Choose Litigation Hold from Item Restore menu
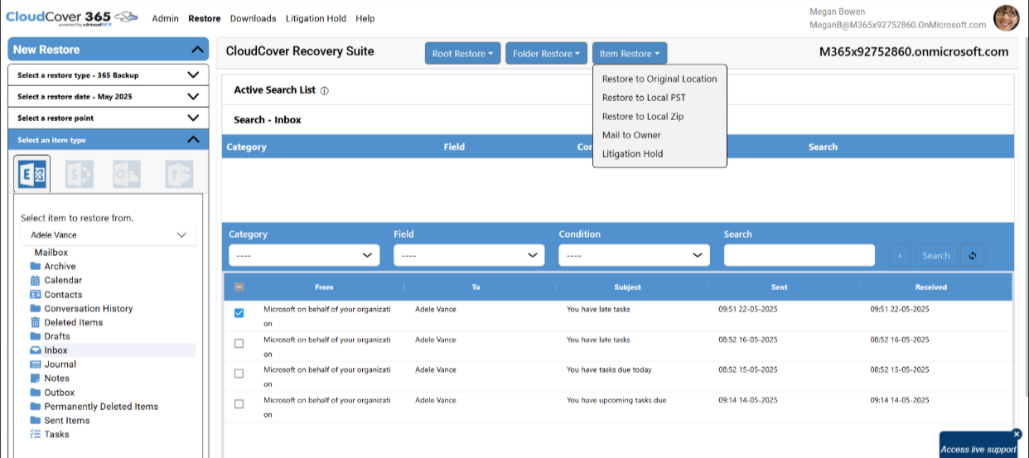The height and width of the screenshot is (458, 1029). 633,154
